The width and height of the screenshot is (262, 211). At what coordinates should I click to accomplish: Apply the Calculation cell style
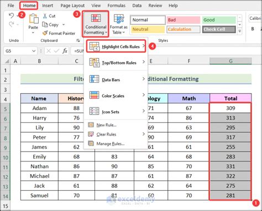[183, 29]
